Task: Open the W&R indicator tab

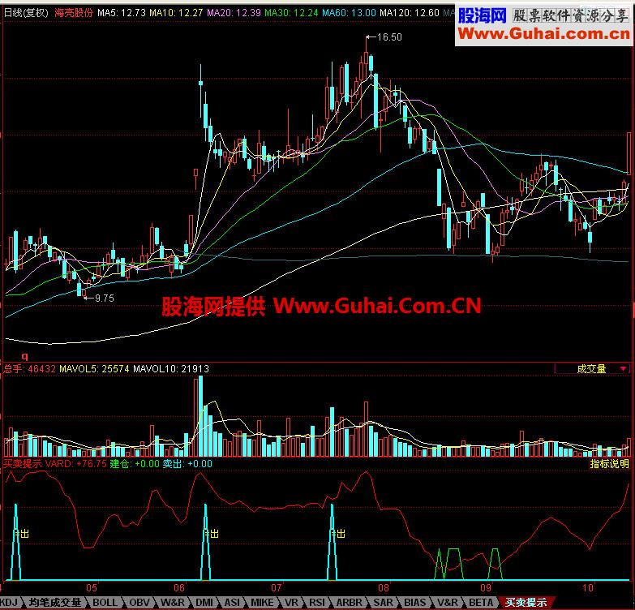Action: 173,603
